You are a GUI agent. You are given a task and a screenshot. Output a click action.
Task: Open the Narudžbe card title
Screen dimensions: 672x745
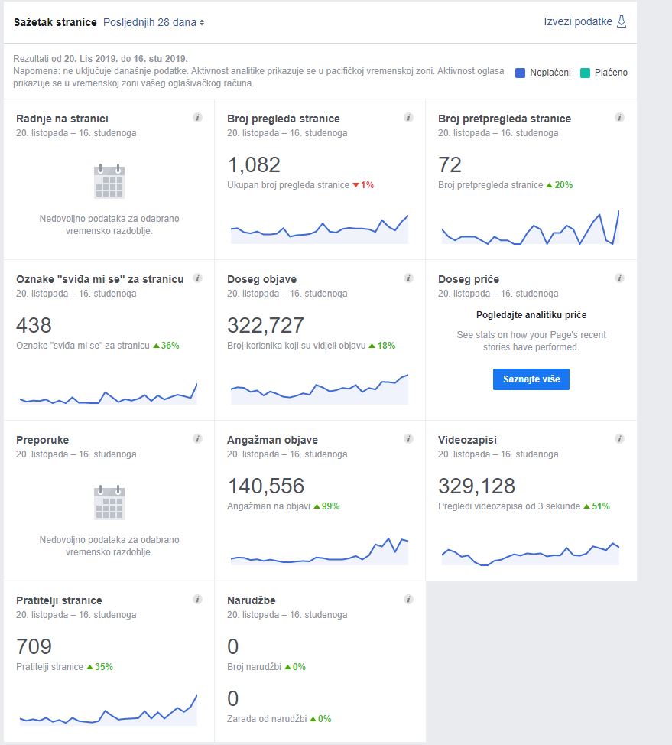pos(252,600)
